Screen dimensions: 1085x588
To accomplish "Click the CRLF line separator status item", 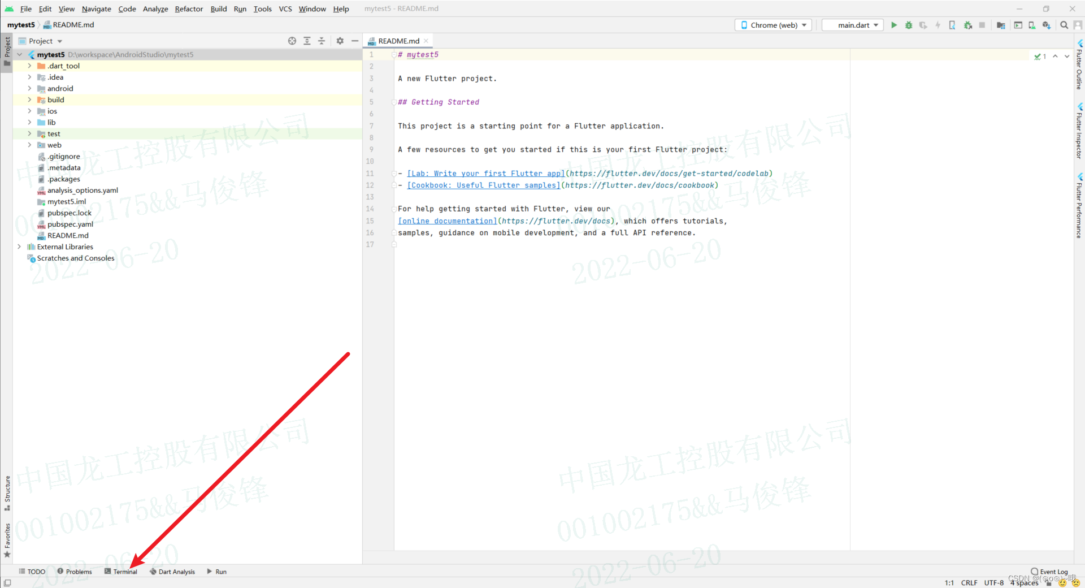I will tap(969, 583).
